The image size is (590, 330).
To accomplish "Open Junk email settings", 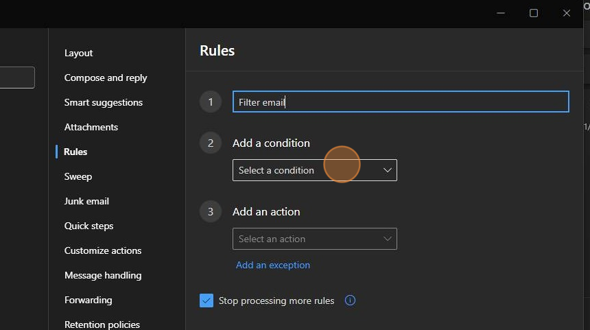I will [86, 201].
